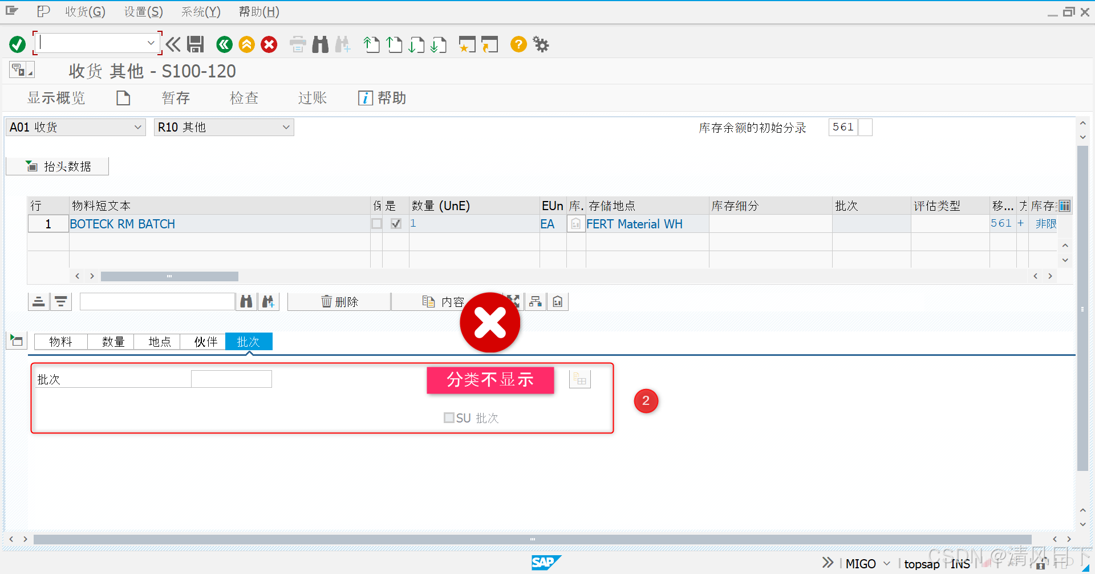The image size is (1095, 574).
Task: Click the yellow Help question mark icon
Action: coord(518,44)
